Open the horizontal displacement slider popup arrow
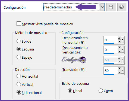The image size is (129, 101). [x=122, y=40]
